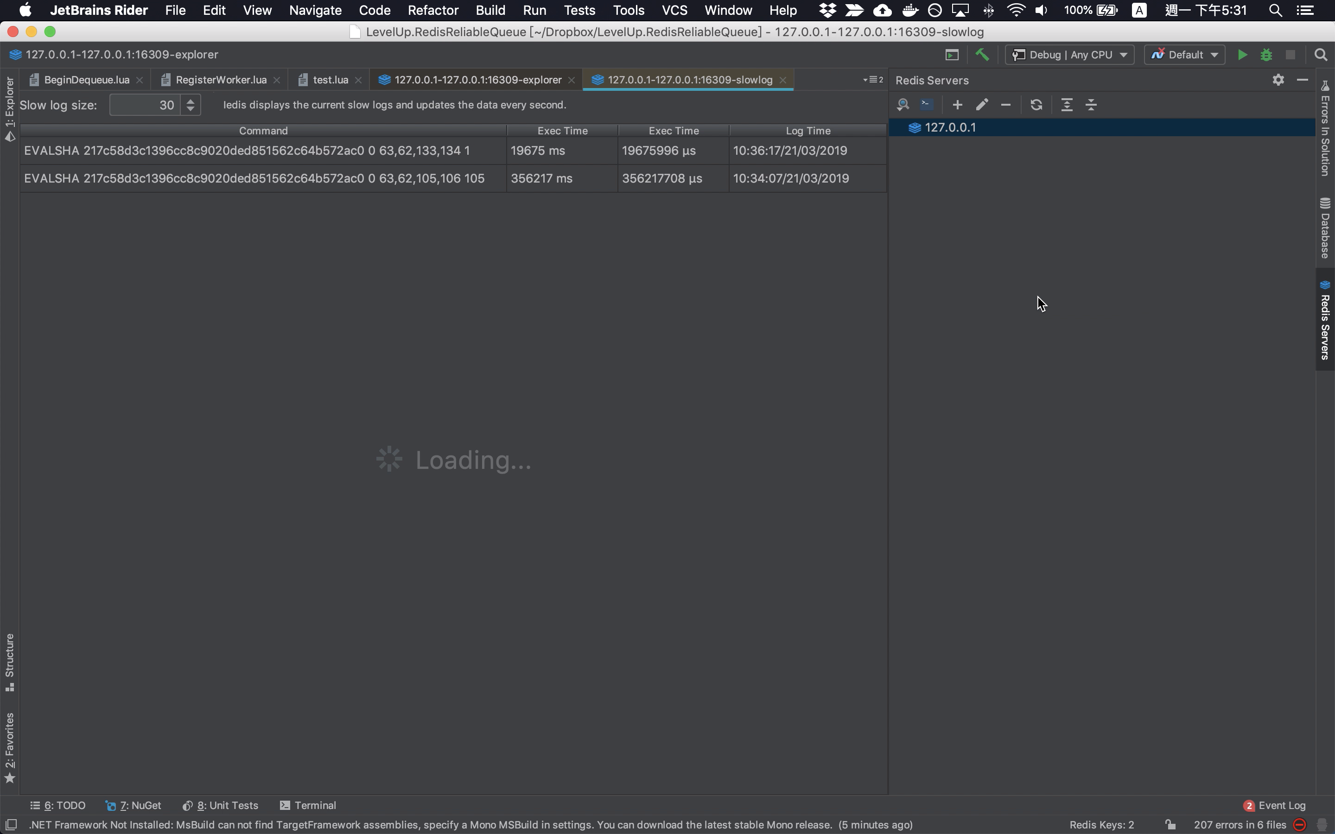The image size is (1335, 834).
Task: Close the 16309-slowlog tab
Action: pos(783,80)
